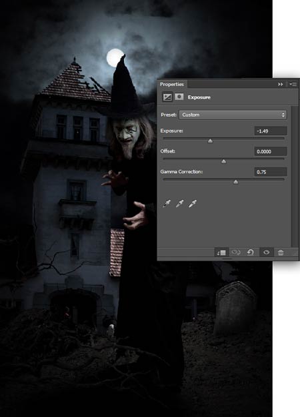Viewport: 300px width, 417px height.
Task: Clip adjustment to the layer below
Action: 221,252
